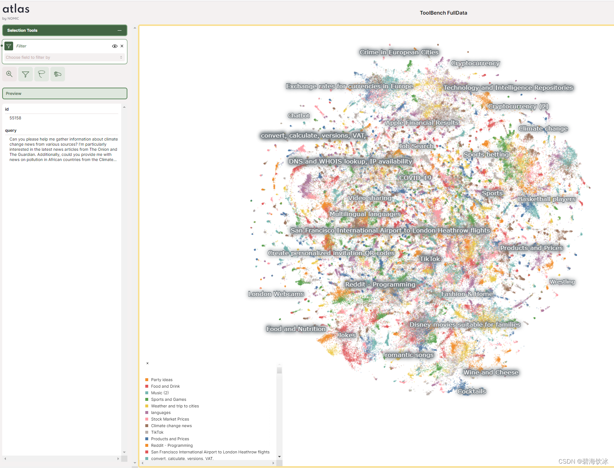Click 'Fashion & Home' map label
The image size is (614, 468).
(467, 294)
